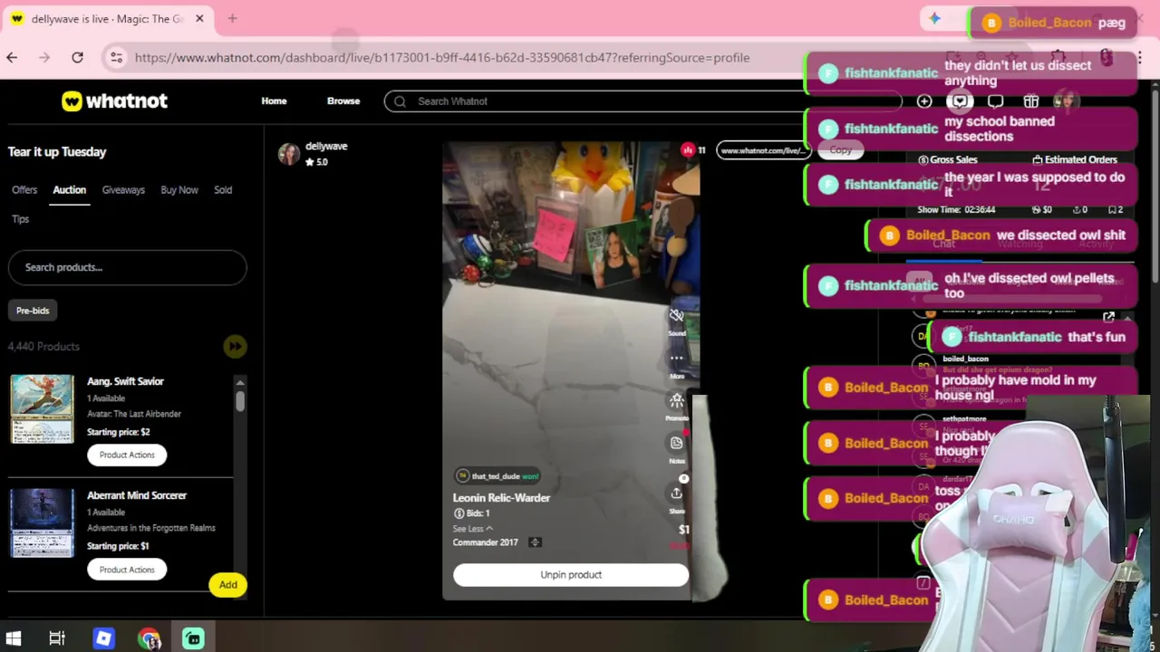Collapse details with See Less
This screenshot has width=1160, height=652.
tap(473, 529)
